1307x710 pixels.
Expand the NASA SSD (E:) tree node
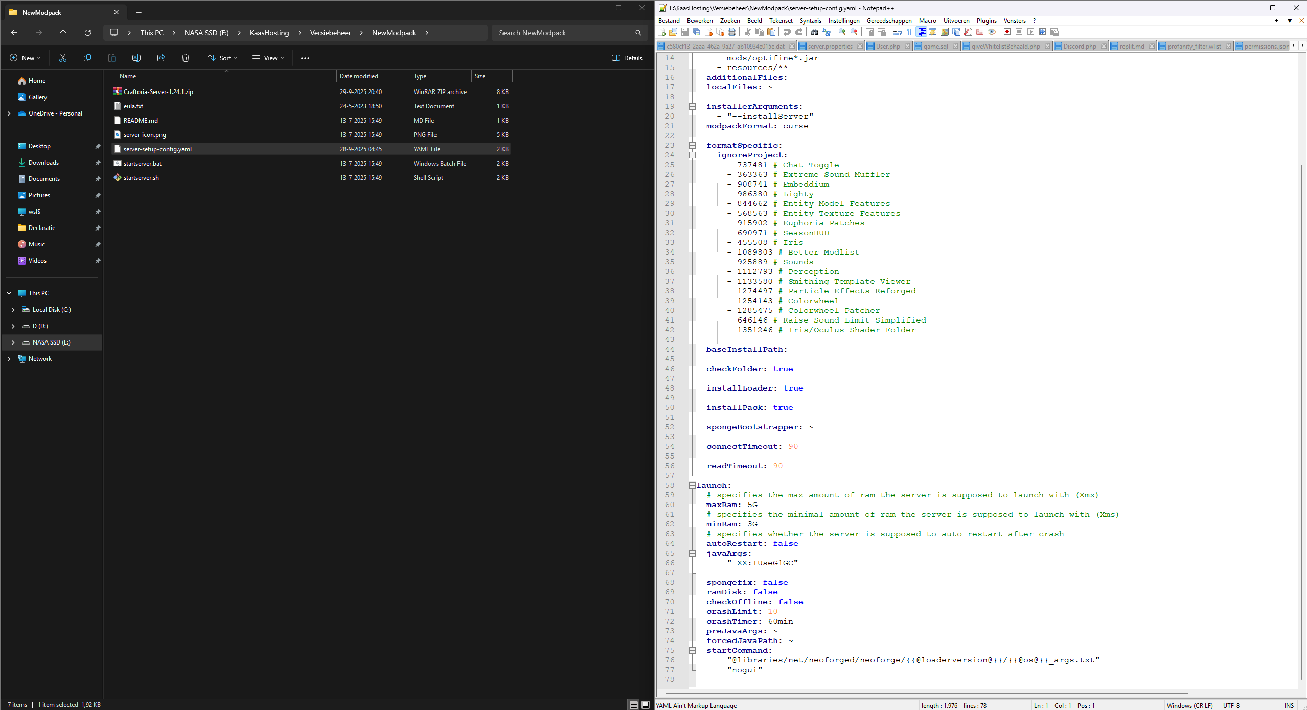[13, 342]
